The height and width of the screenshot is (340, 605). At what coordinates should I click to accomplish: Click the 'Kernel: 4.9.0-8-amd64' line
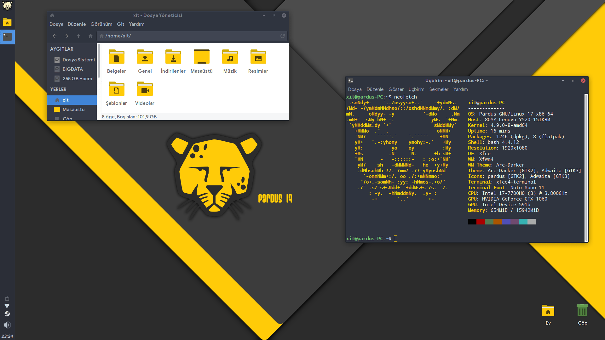pyautogui.click(x=498, y=125)
